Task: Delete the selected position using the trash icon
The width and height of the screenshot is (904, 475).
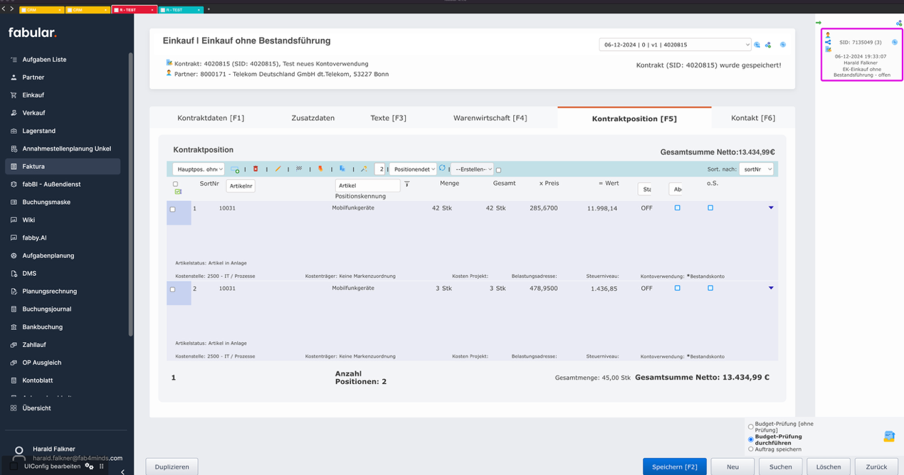Action: 256,169
